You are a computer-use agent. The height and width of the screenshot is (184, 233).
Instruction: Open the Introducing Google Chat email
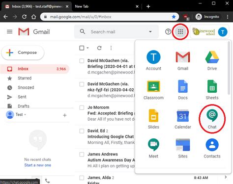pos(105,137)
